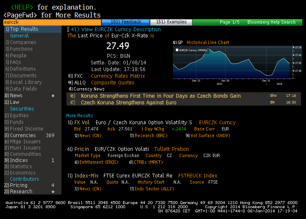Image resolution: width=306 pixels, height=219 pixels.
Task: Click Bloomberg Help Search label
Action: [x=271, y=22]
